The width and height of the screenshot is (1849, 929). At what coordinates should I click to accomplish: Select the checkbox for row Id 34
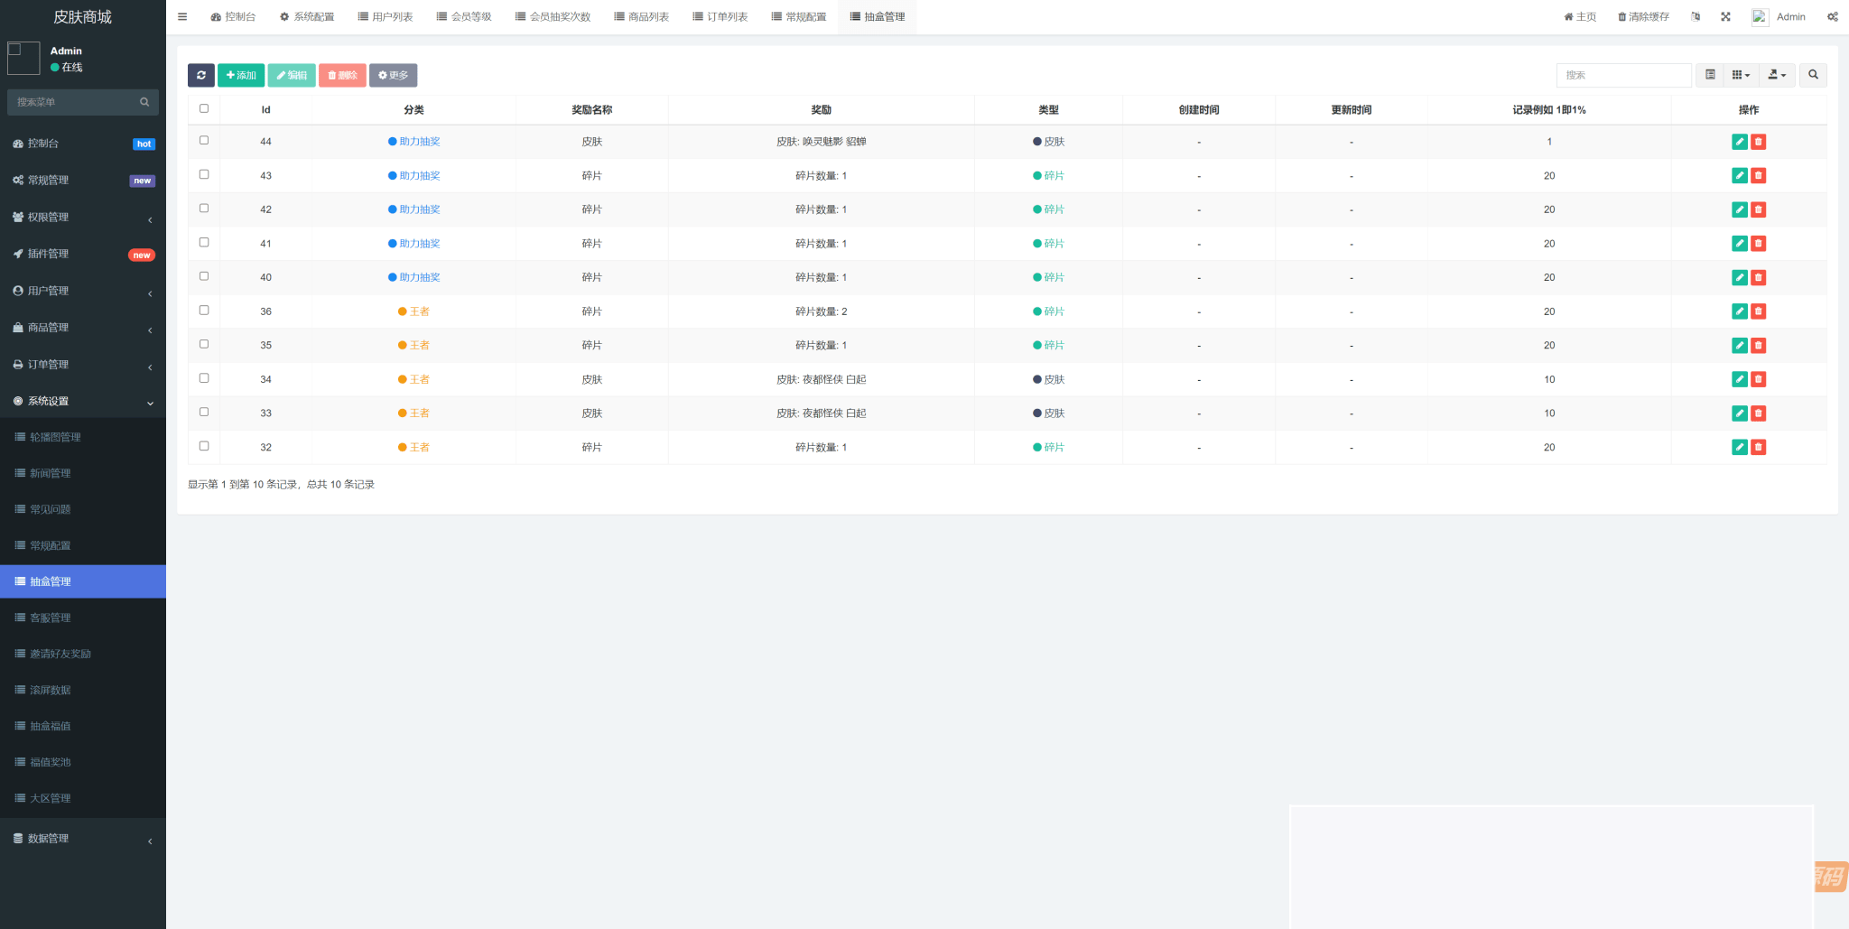(x=204, y=378)
